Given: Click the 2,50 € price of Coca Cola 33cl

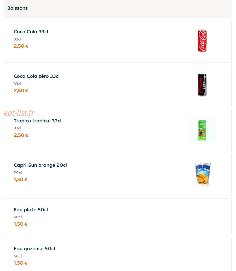Looking at the screenshot, I should tap(21, 46).
